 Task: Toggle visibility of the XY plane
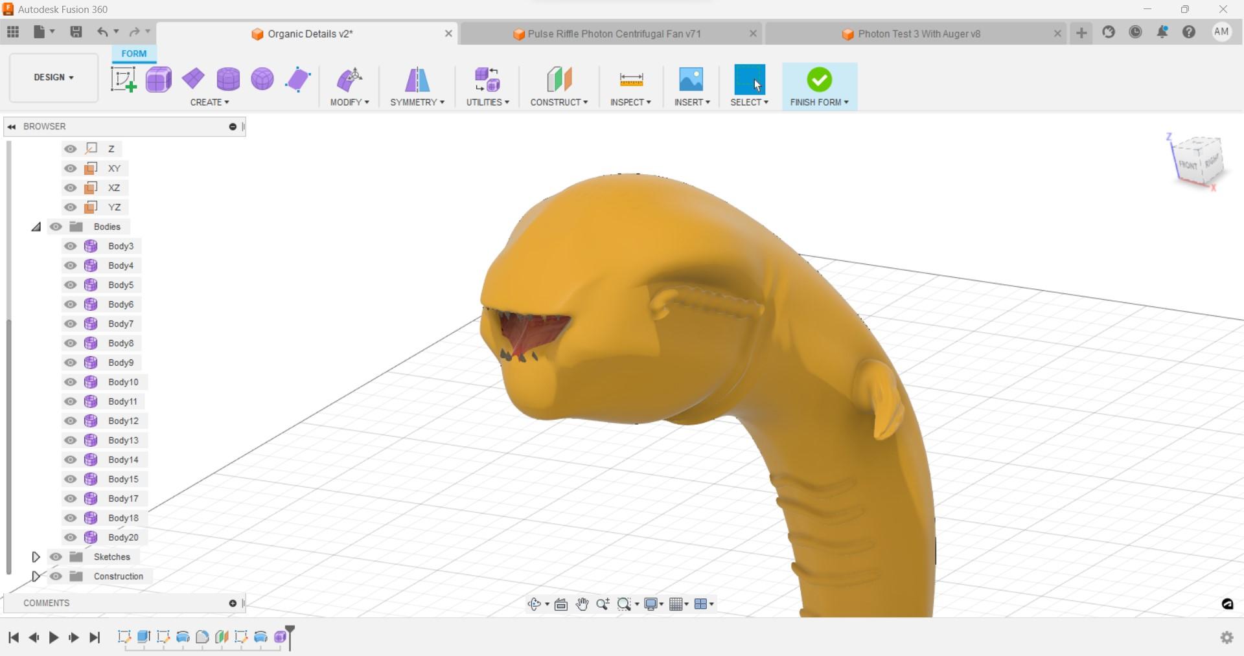71,168
